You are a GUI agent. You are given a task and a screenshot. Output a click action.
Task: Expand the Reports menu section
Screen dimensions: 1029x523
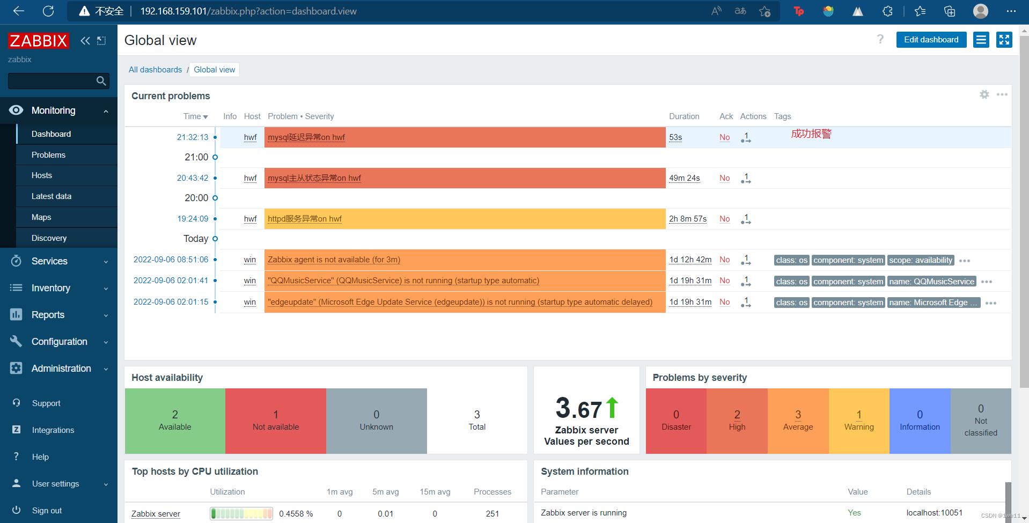pyautogui.click(x=58, y=315)
